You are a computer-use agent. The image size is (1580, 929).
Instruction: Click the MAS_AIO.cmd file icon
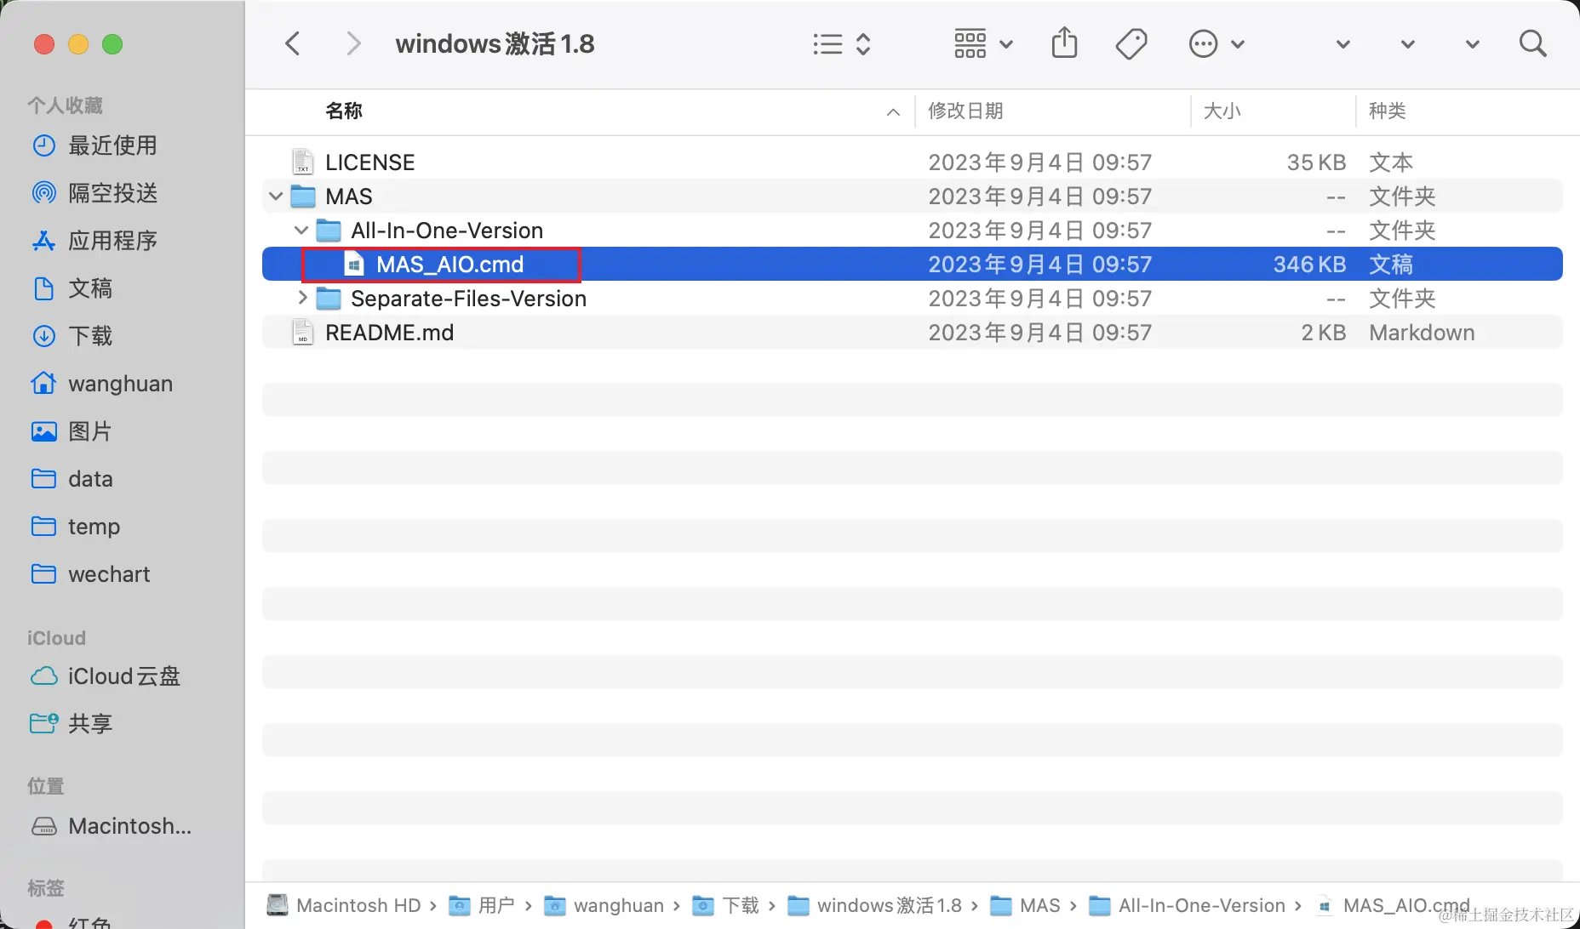click(354, 265)
